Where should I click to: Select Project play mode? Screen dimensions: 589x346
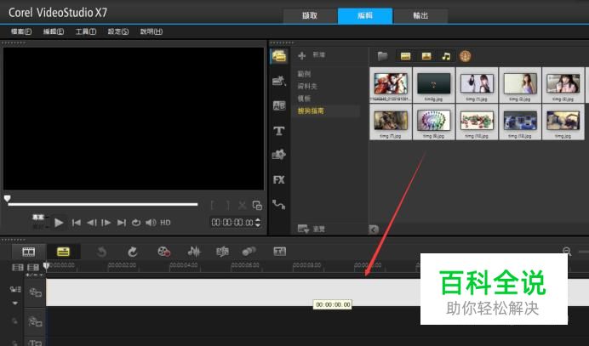tap(38, 218)
